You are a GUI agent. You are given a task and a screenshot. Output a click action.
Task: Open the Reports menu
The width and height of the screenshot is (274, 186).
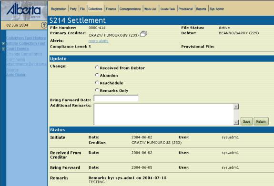pos(201,9)
